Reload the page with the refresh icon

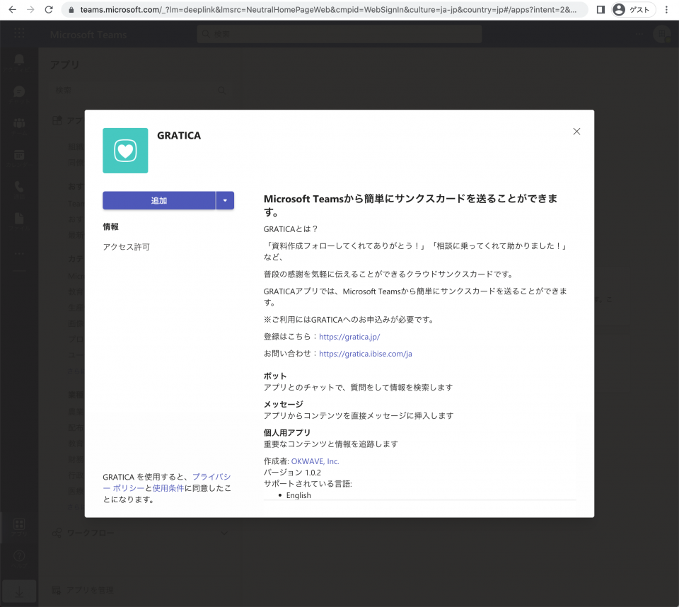[49, 9]
